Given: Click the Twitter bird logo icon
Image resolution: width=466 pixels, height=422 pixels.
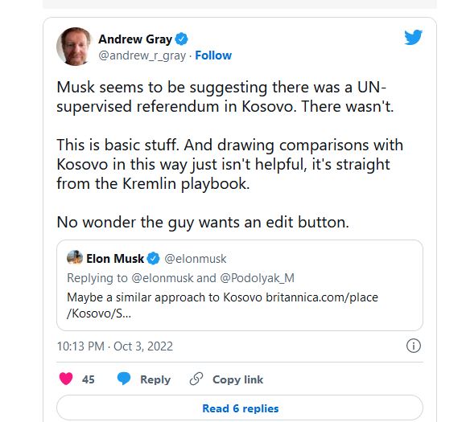Looking at the screenshot, I should click(x=413, y=37).
